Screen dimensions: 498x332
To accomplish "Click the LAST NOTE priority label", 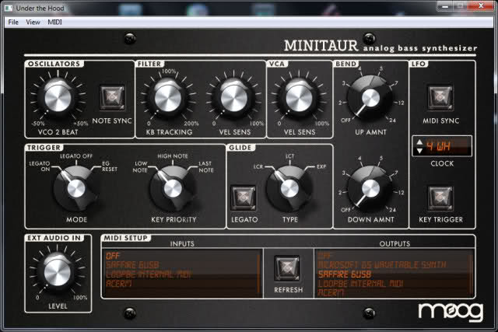I will click(206, 167).
